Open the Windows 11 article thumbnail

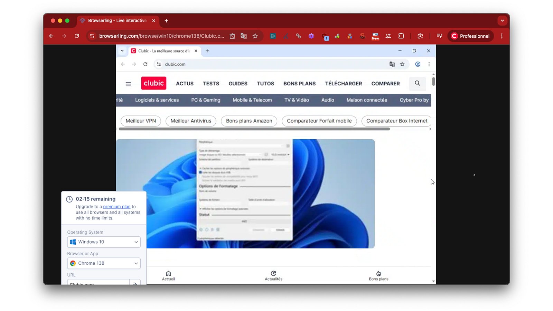[245, 194]
